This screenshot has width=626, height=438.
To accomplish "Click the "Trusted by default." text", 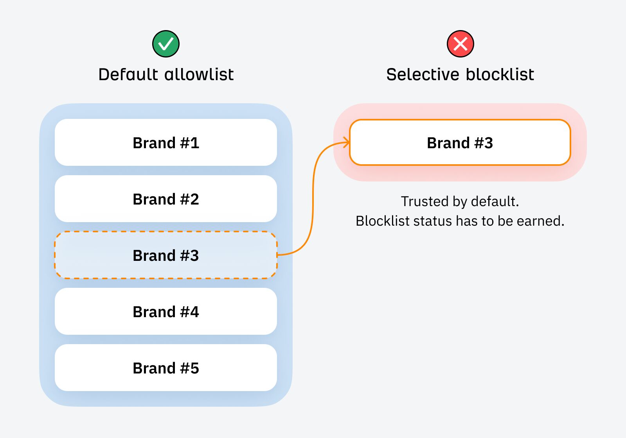I will (460, 201).
